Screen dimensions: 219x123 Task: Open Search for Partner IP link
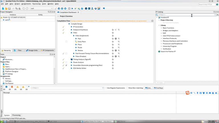click(168, 52)
